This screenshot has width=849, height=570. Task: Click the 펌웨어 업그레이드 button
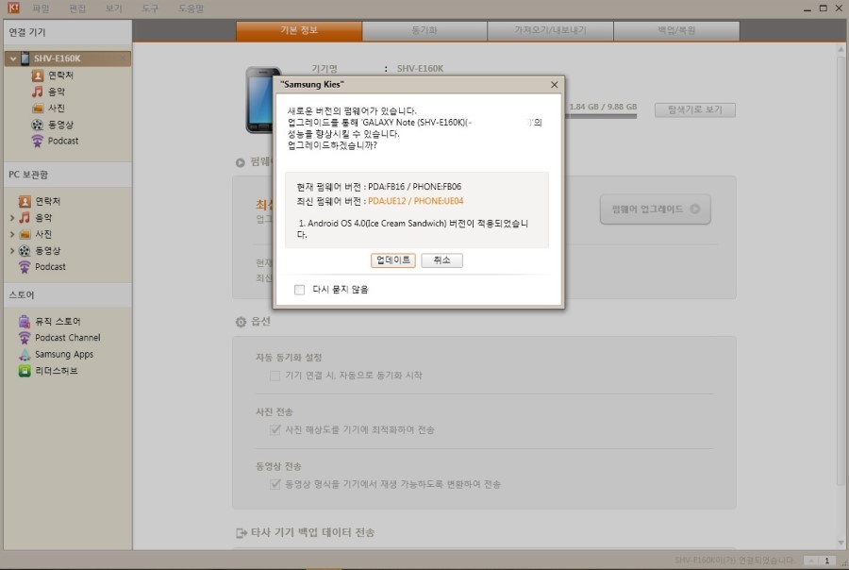point(656,210)
